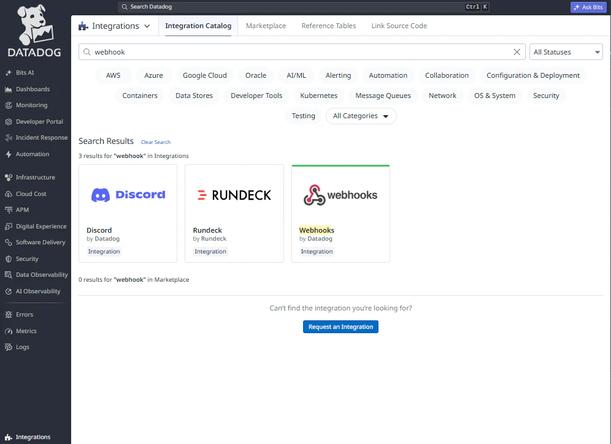Screen dimensions: 611x444
Task: Filter by the Developer Tools chip
Action: click(x=256, y=96)
